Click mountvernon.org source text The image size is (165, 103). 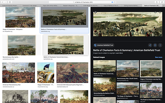[43, 87]
